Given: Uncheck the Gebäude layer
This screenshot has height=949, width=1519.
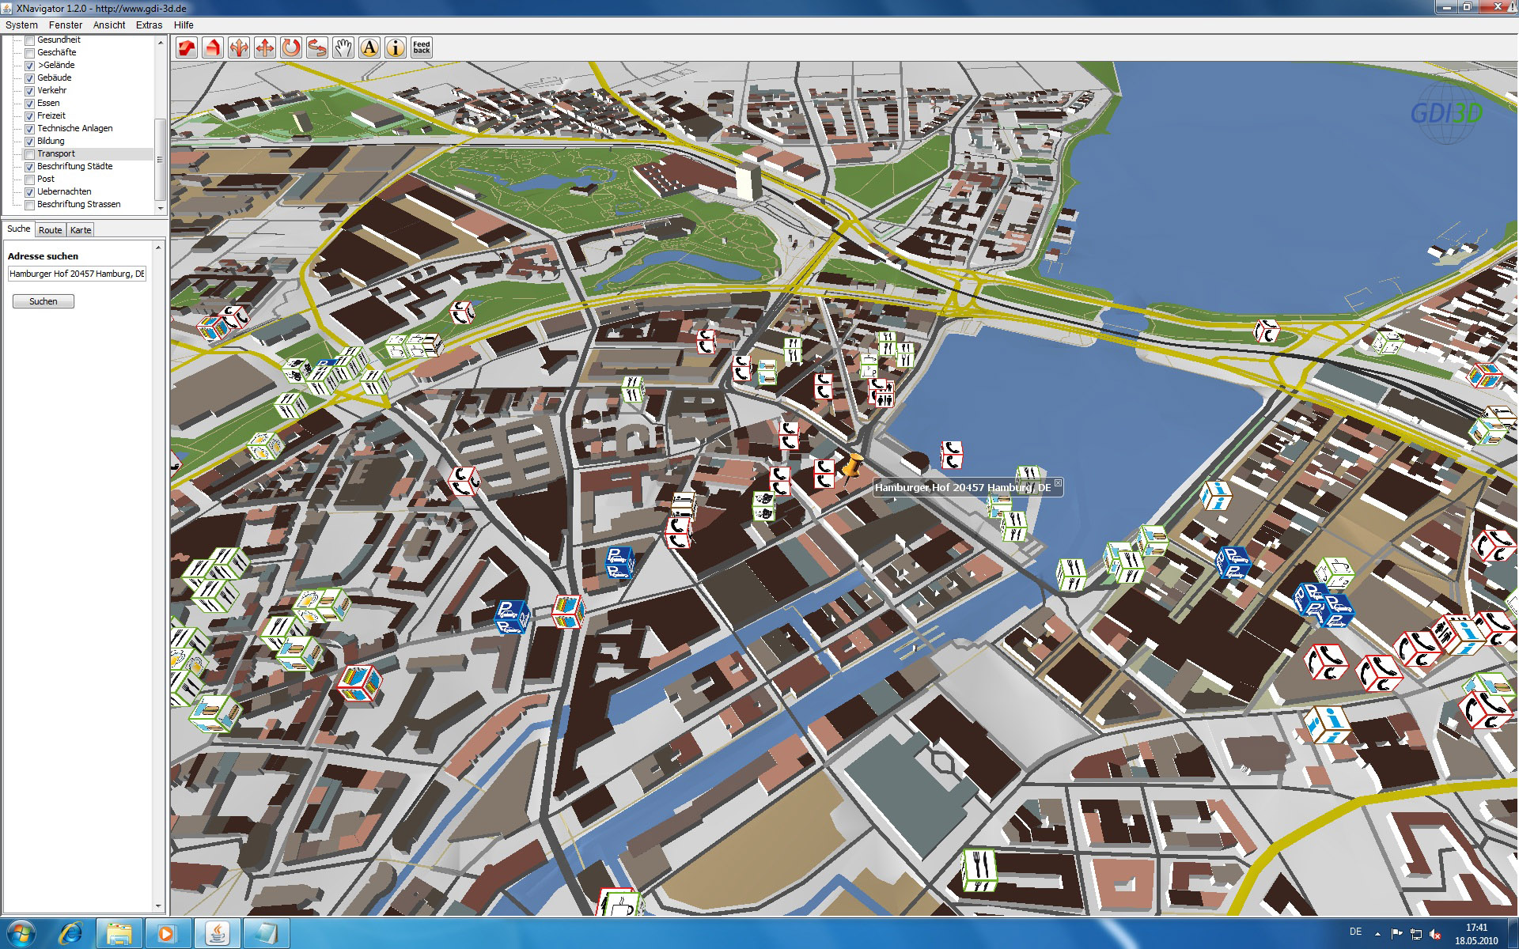Looking at the screenshot, I should [x=30, y=78].
